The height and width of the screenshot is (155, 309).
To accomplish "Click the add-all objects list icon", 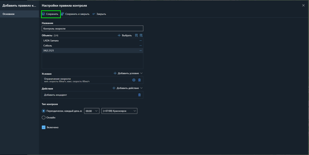I will 136,35.
